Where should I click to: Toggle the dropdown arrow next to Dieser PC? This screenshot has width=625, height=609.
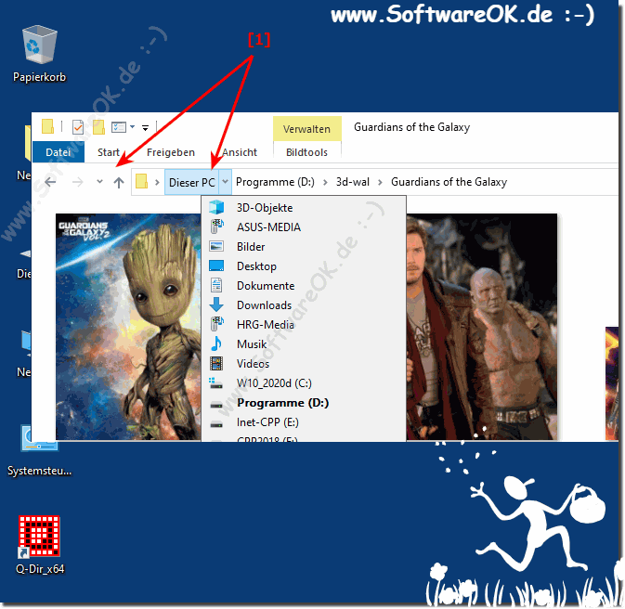click(226, 182)
